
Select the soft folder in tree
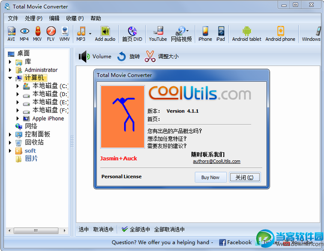pyautogui.click(x=30, y=151)
